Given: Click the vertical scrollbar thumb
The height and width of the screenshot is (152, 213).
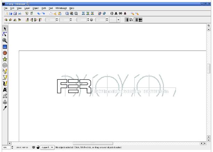Looking at the screenshot, I should pos(209,69).
